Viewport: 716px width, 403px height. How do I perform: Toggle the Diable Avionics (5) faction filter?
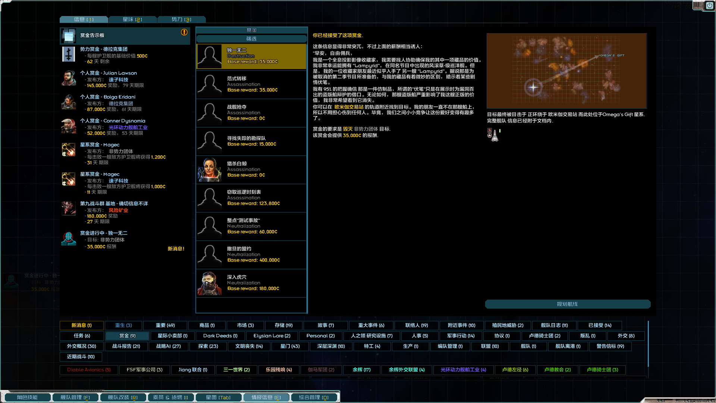[x=88, y=370]
